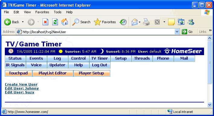
Task: Open Favorites star toolbar button
Action: 105,22
